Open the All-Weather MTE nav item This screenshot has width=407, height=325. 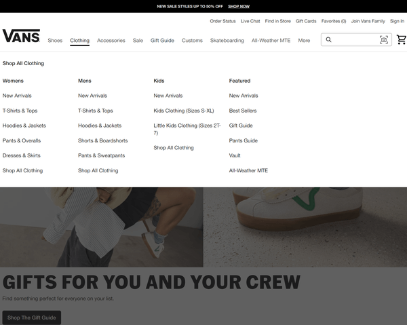pos(271,41)
